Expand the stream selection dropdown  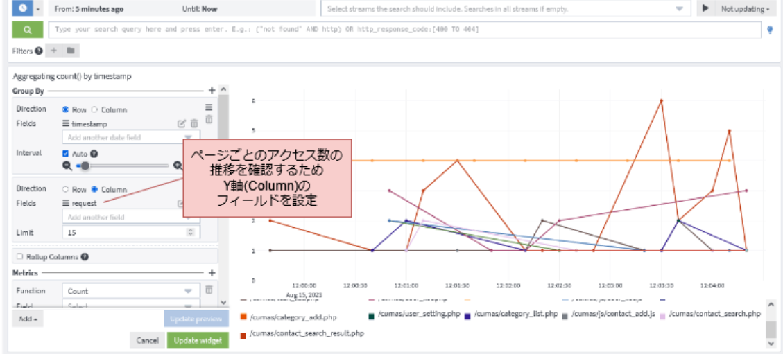(x=679, y=9)
